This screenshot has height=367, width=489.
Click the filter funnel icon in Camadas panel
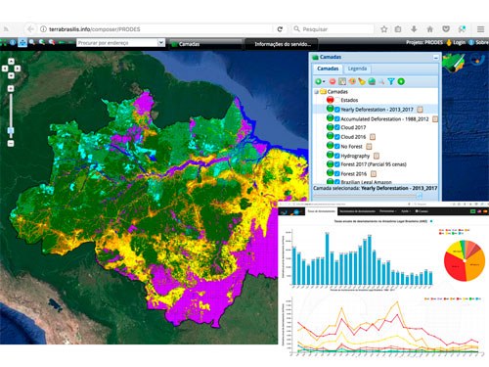pyautogui.click(x=391, y=81)
